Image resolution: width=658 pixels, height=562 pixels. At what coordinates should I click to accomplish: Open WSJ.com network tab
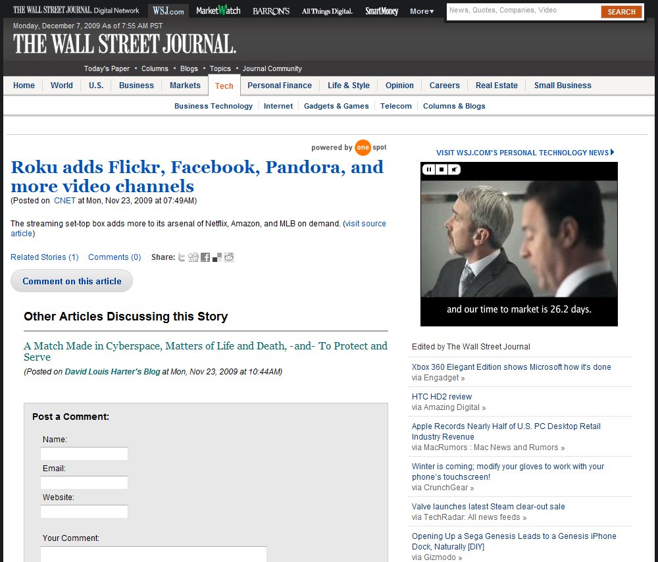tap(168, 11)
